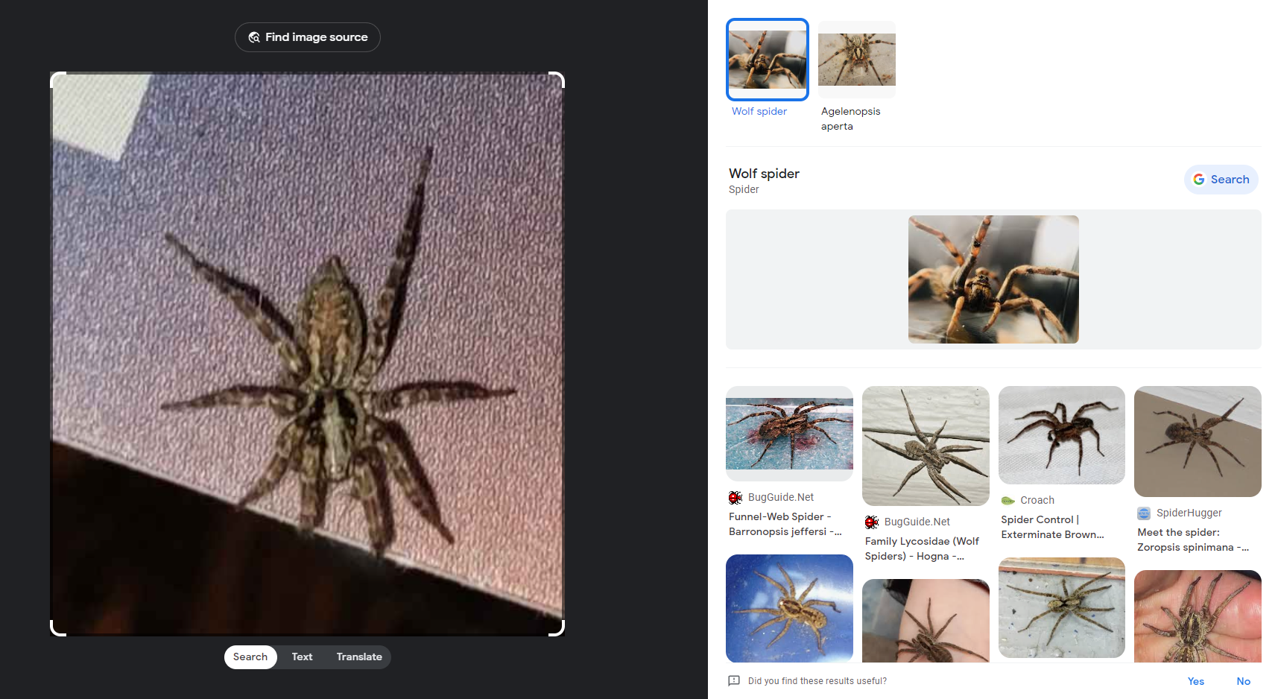Click the BugGuide.Net icon above Family Lycosidae

(x=872, y=522)
